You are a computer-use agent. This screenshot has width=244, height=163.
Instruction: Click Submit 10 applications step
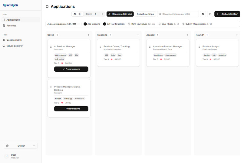(x=197, y=24)
